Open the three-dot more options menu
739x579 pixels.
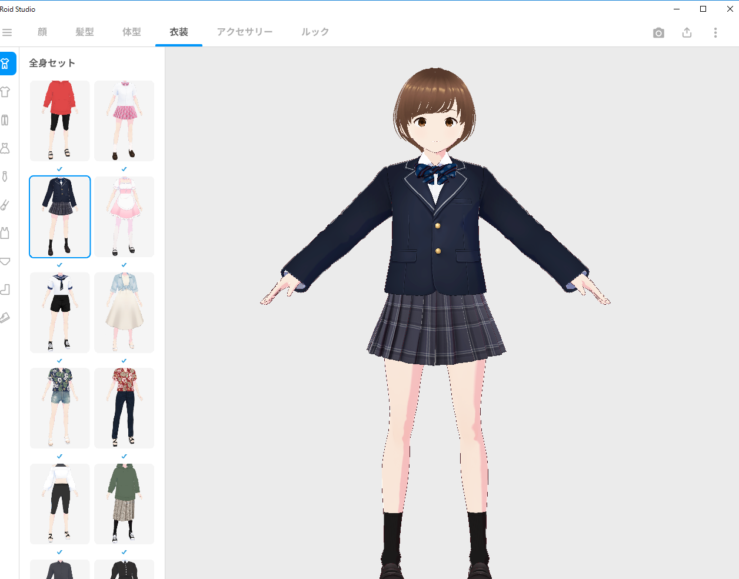715,33
